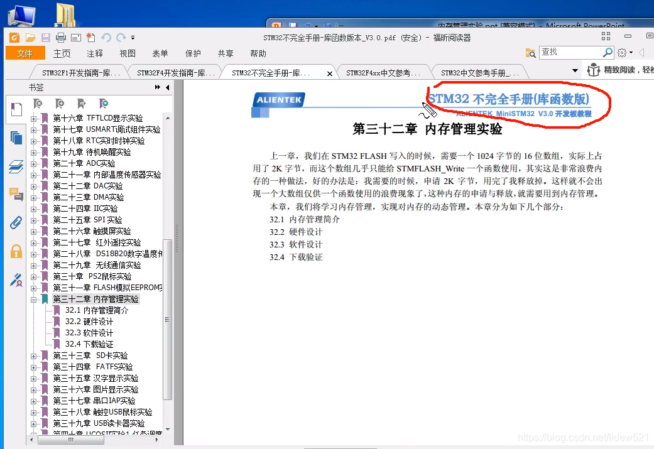Open the comments sidebar icon

(16, 194)
